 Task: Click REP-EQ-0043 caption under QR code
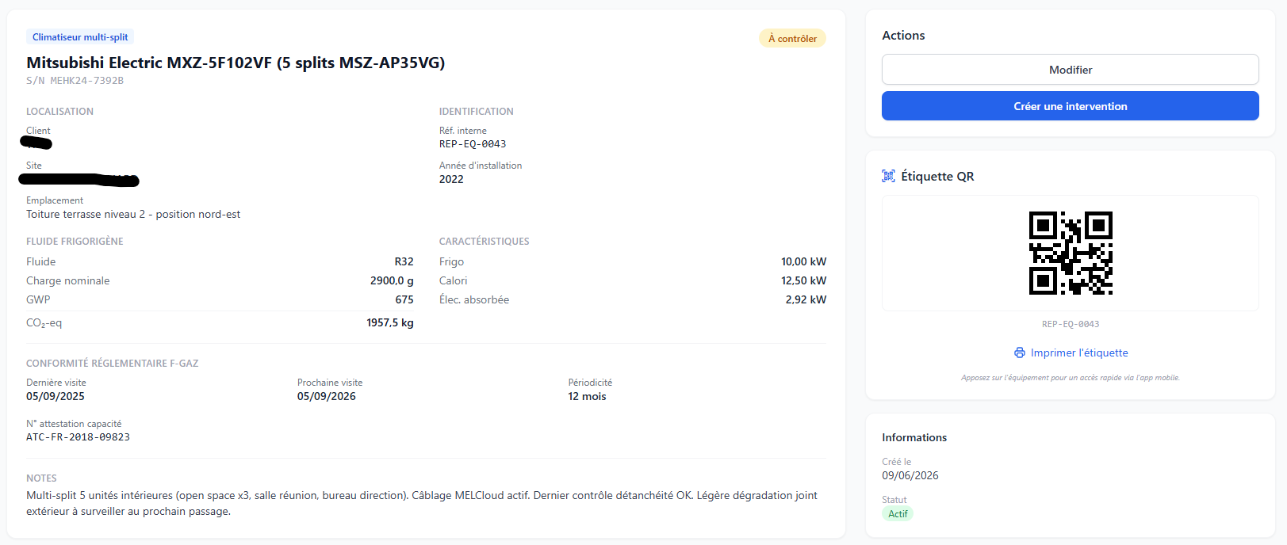click(1071, 324)
